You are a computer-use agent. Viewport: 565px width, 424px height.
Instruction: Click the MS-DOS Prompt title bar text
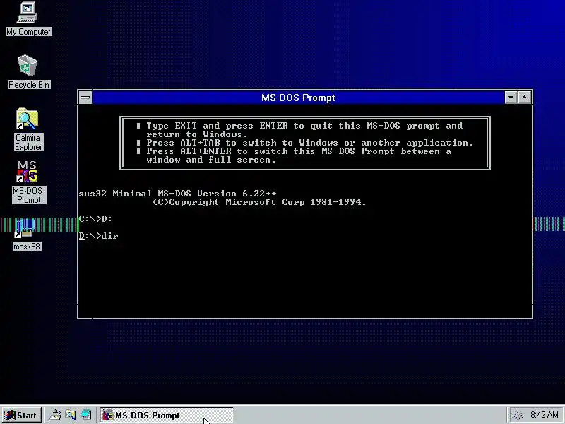[x=298, y=98]
